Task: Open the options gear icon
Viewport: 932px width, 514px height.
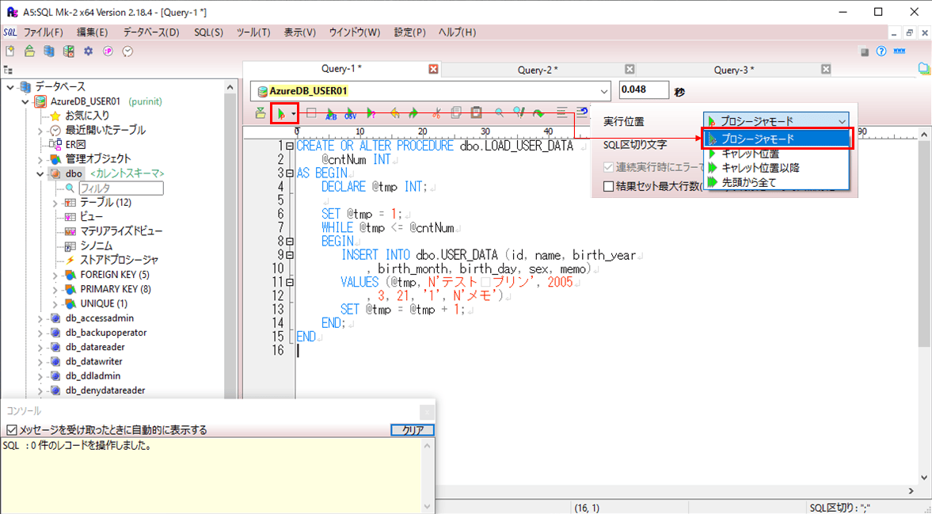Action: [88, 51]
